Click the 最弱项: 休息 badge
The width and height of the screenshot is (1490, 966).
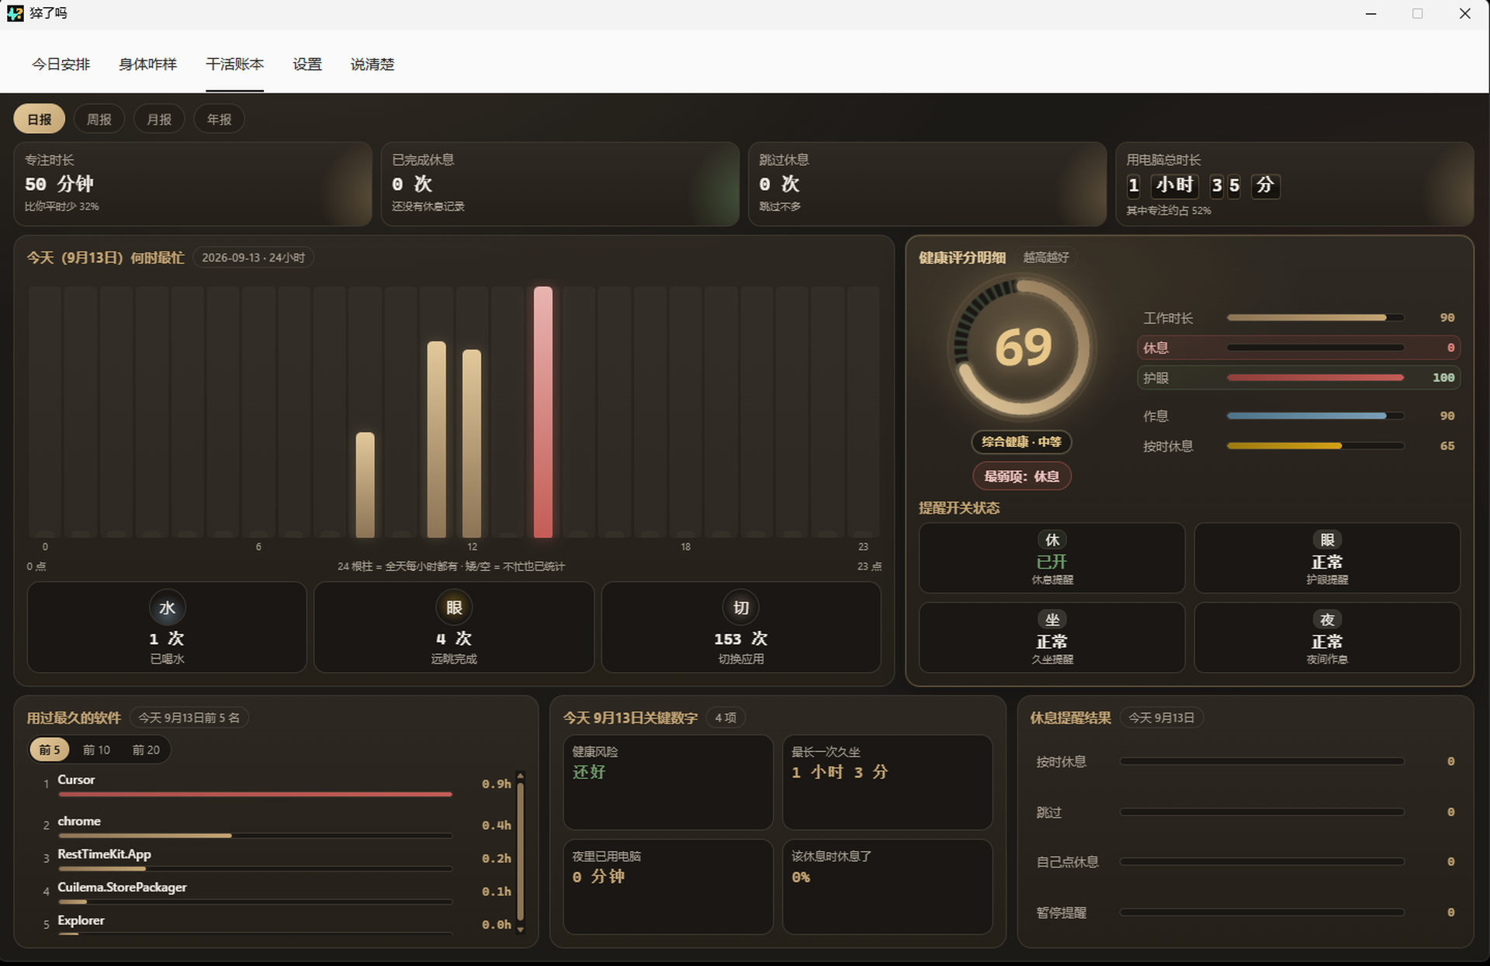pyautogui.click(x=1021, y=476)
